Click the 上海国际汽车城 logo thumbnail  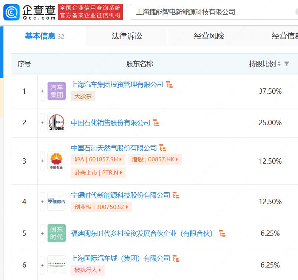coord(57,265)
